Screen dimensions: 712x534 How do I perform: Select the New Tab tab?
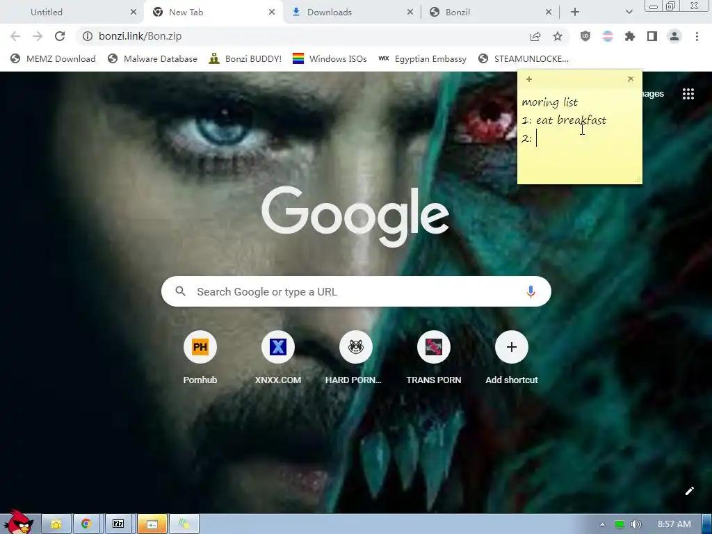(213, 13)
